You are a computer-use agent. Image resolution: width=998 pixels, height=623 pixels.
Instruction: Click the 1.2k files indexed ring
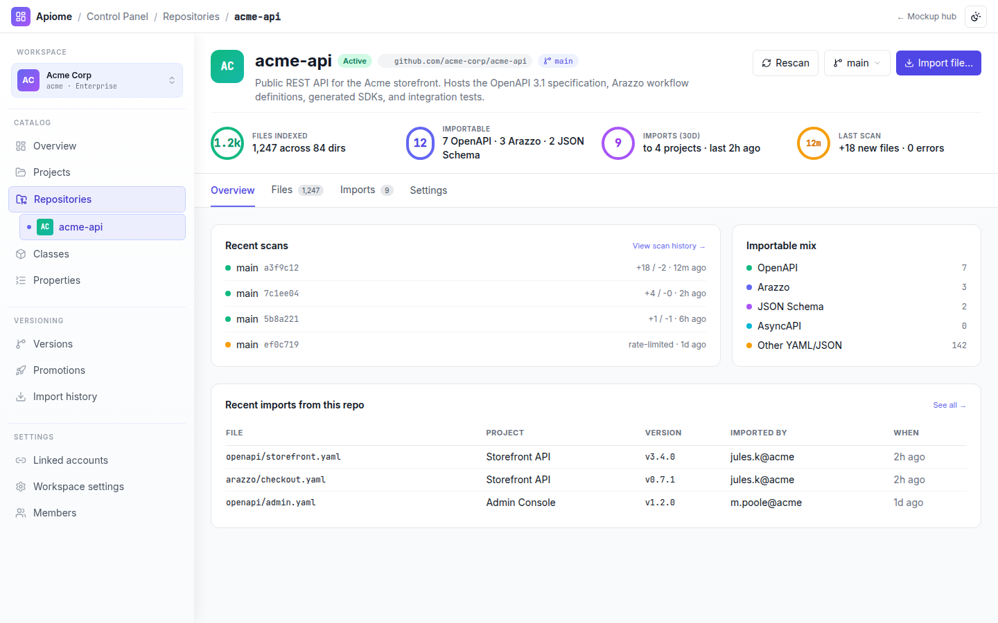[227, 143]
